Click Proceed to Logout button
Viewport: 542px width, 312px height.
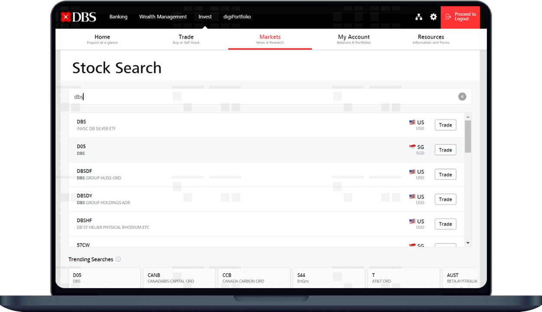pyautogui.click(x=460, y=17)
